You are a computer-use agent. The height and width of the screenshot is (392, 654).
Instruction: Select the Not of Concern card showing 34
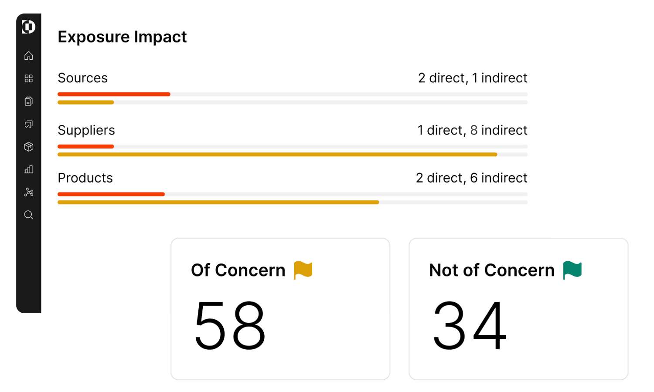[x=518, y=308]
